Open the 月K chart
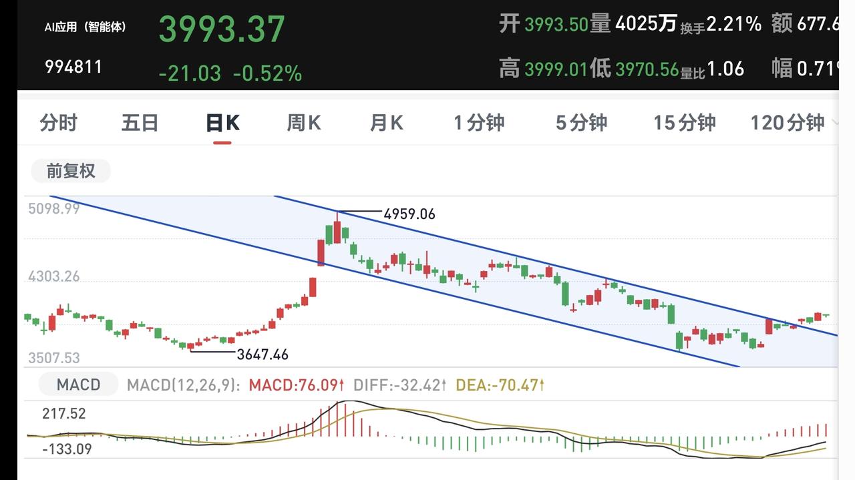The height and width of the screenshot is (480, 855). click(387, 123)
